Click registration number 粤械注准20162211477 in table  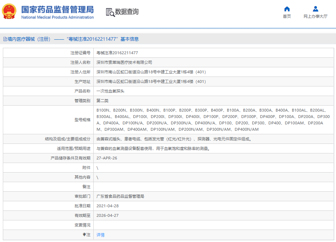[x=117, y=53]
